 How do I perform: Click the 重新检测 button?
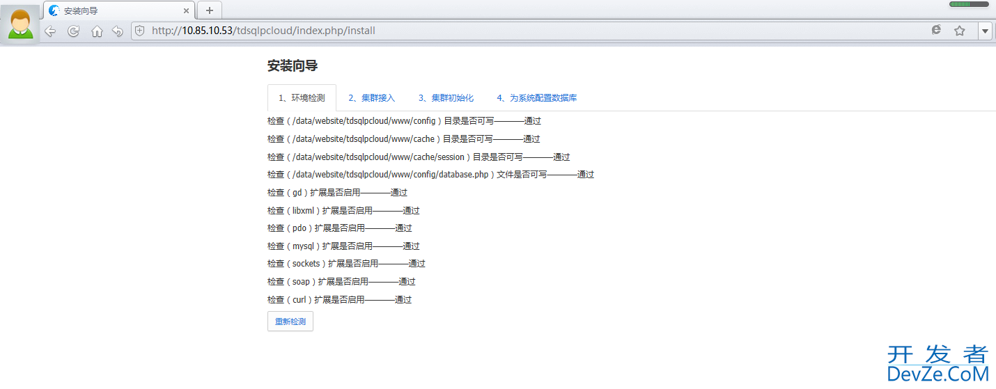coord(290,321)
